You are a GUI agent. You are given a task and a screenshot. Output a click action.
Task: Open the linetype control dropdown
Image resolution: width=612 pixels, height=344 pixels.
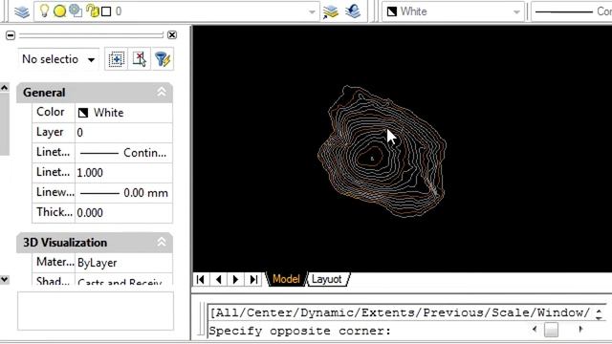[572, 11]
